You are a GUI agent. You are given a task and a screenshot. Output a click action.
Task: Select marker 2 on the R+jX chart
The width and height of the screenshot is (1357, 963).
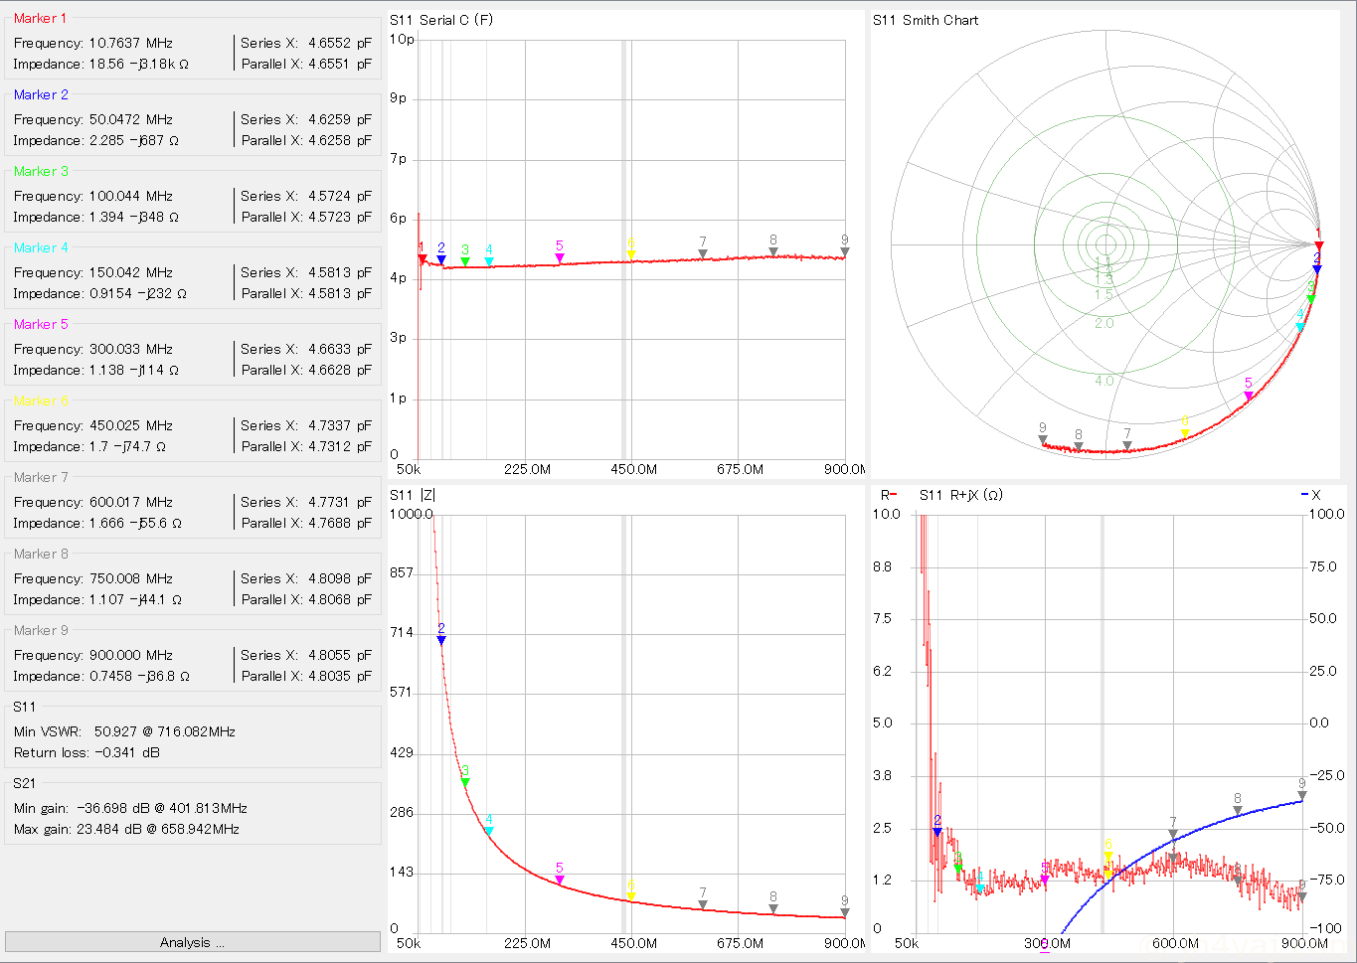coord(937,831)
